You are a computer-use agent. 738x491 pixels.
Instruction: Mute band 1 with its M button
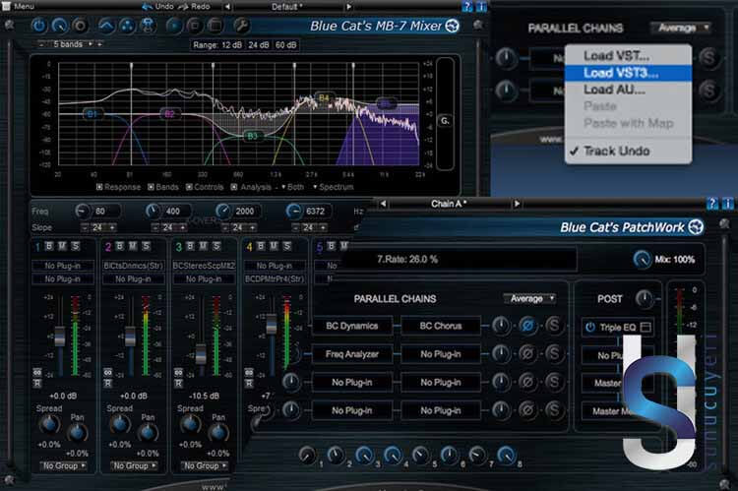[x=64, y=246]
